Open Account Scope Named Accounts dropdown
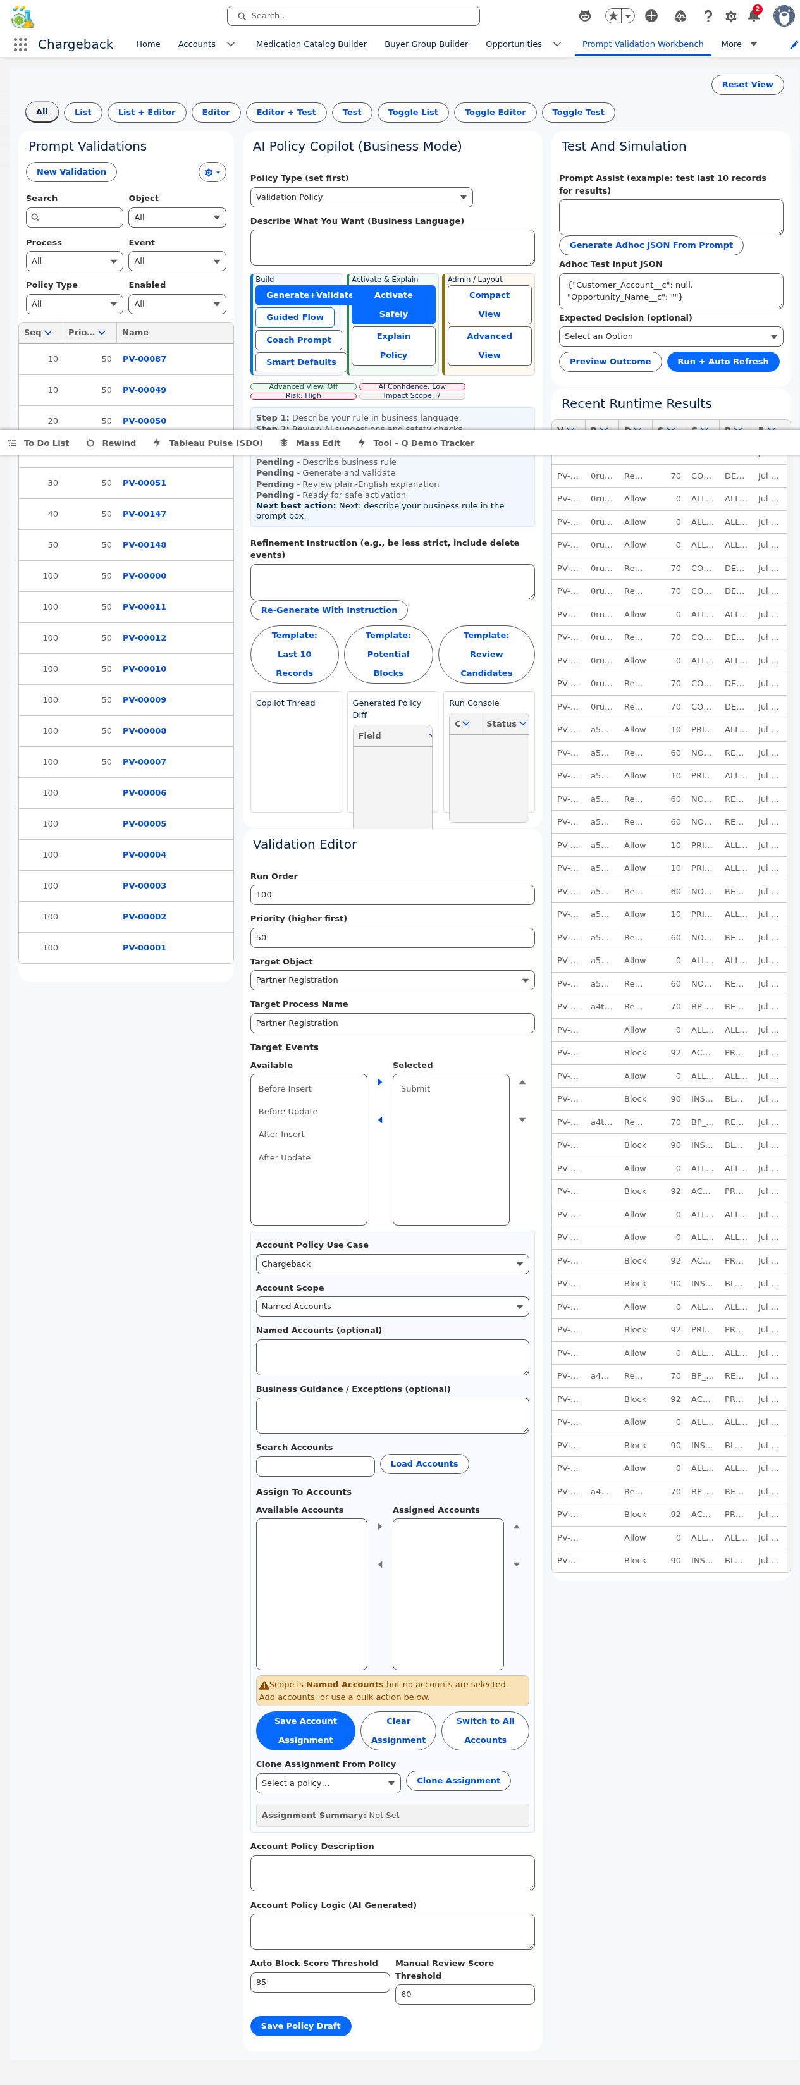Screen dimensions: 800x2085 [x=393, y=1307]
